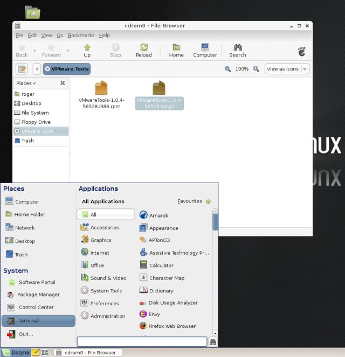Select the Administration category
This screenshot has width=345, height=357.
coord(103,316)
